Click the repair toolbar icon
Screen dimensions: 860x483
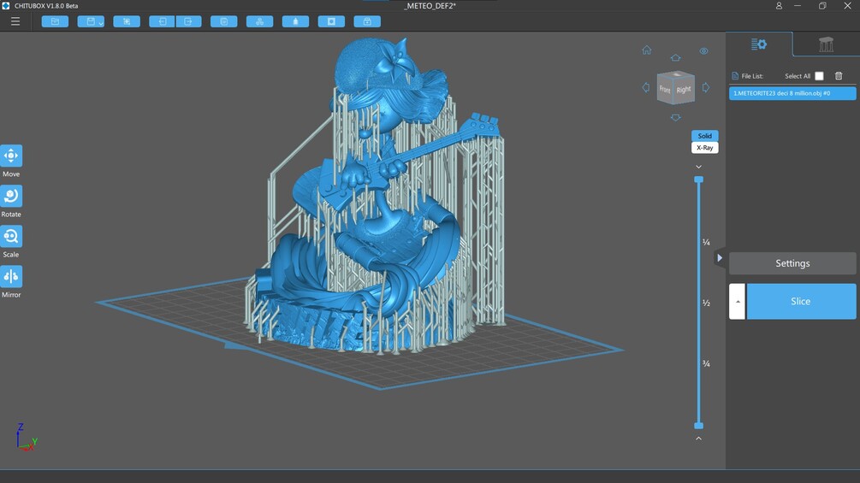pos(367,21)
